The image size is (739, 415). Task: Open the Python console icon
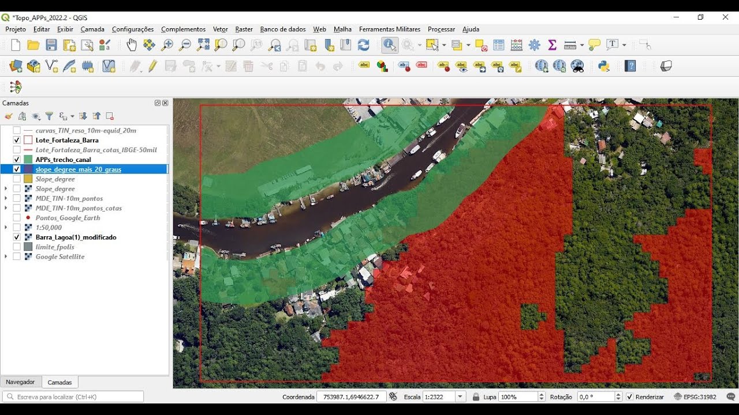[x=604, y=66]
